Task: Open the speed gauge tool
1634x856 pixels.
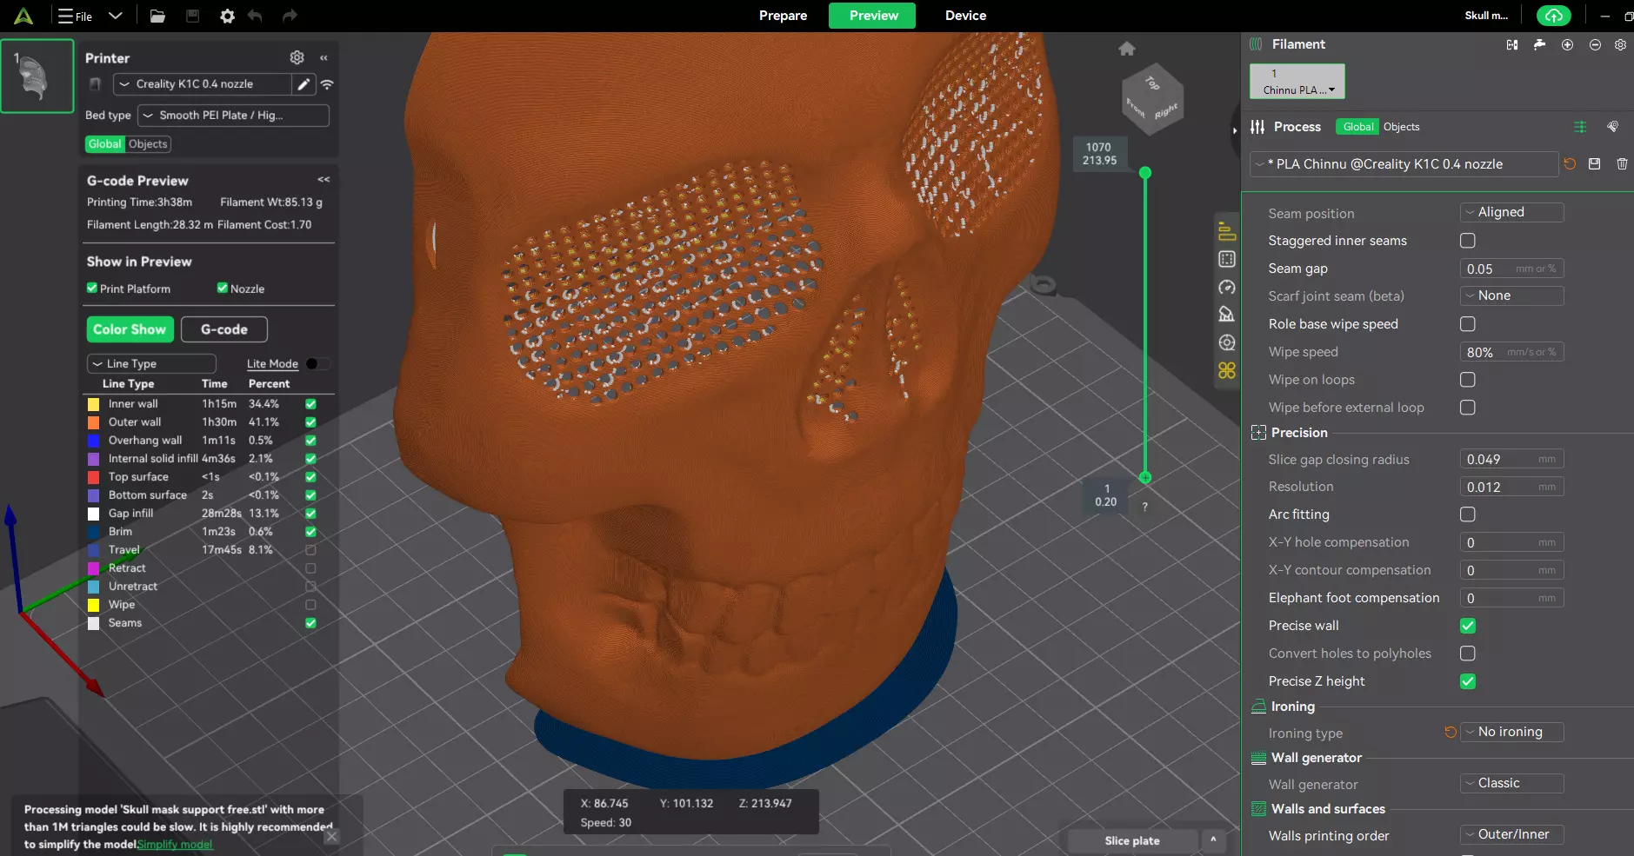Action: coord(1227,287)
